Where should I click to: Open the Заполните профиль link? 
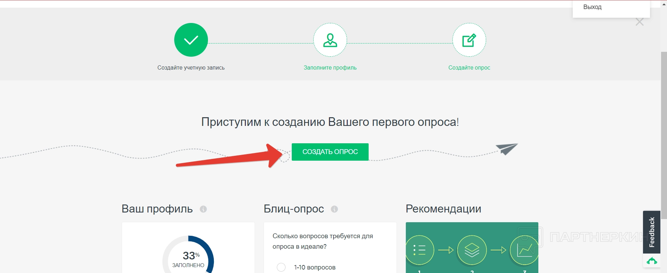(330, 68)
